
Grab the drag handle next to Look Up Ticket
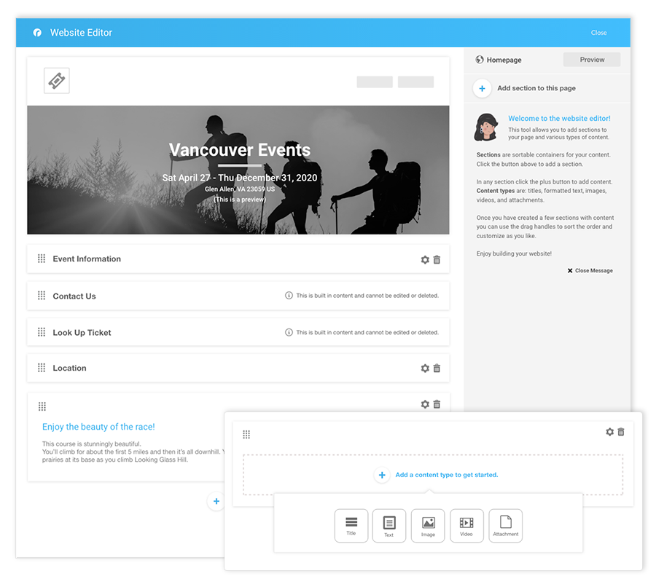(x=42, y=332)
